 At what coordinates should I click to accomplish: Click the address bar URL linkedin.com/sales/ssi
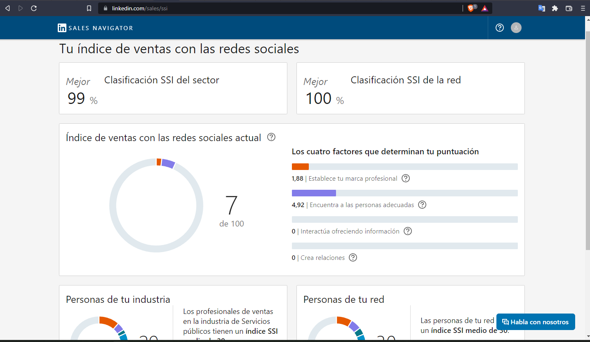140,8
